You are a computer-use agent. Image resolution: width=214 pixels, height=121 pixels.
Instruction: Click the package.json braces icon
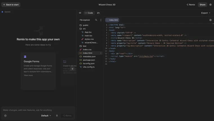(x=81, y=60)
